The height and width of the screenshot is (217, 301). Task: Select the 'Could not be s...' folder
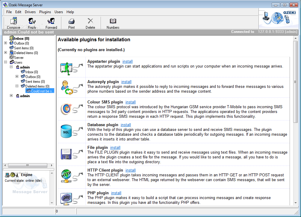[x=40, y=91]
